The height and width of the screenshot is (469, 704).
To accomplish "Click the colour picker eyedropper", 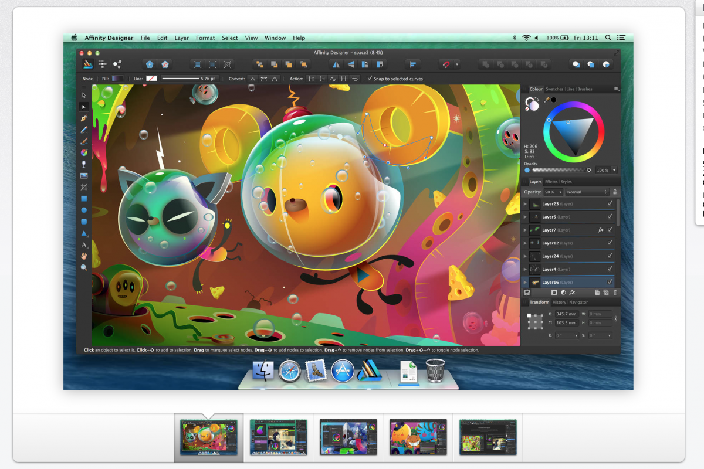I will click(546, 100).
